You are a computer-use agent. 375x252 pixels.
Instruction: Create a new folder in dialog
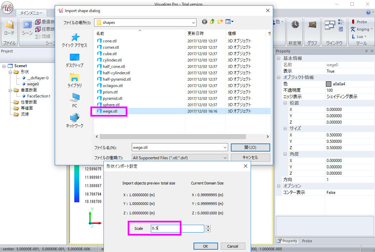coord(220,22)
